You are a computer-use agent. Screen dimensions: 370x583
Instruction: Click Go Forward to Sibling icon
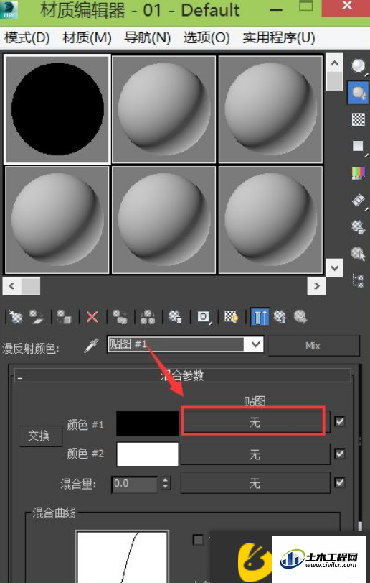coord(300,317)
